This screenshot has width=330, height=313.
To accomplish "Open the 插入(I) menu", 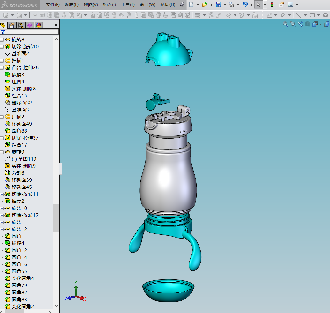I will [x=109, y=5].
